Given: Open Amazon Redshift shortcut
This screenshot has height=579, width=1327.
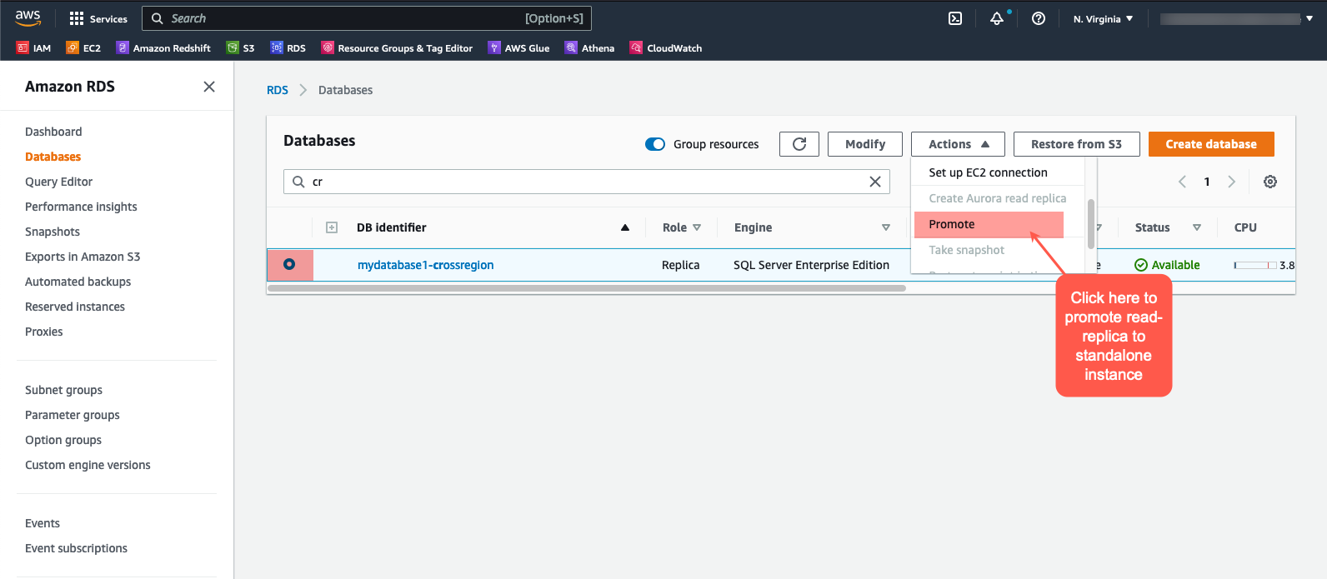Looking at the screenshot, I should tap(163, 48).
